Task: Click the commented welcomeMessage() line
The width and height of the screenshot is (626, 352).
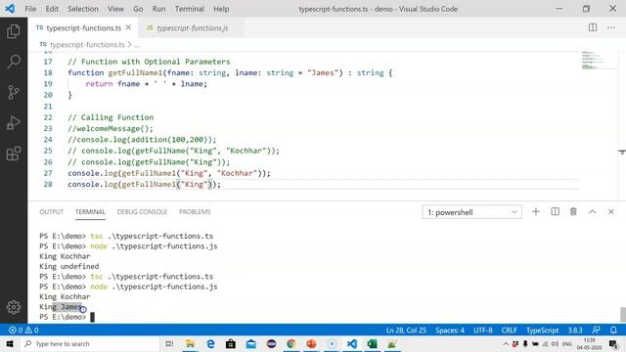Action: pyautogui.click(x=111, y=128)
